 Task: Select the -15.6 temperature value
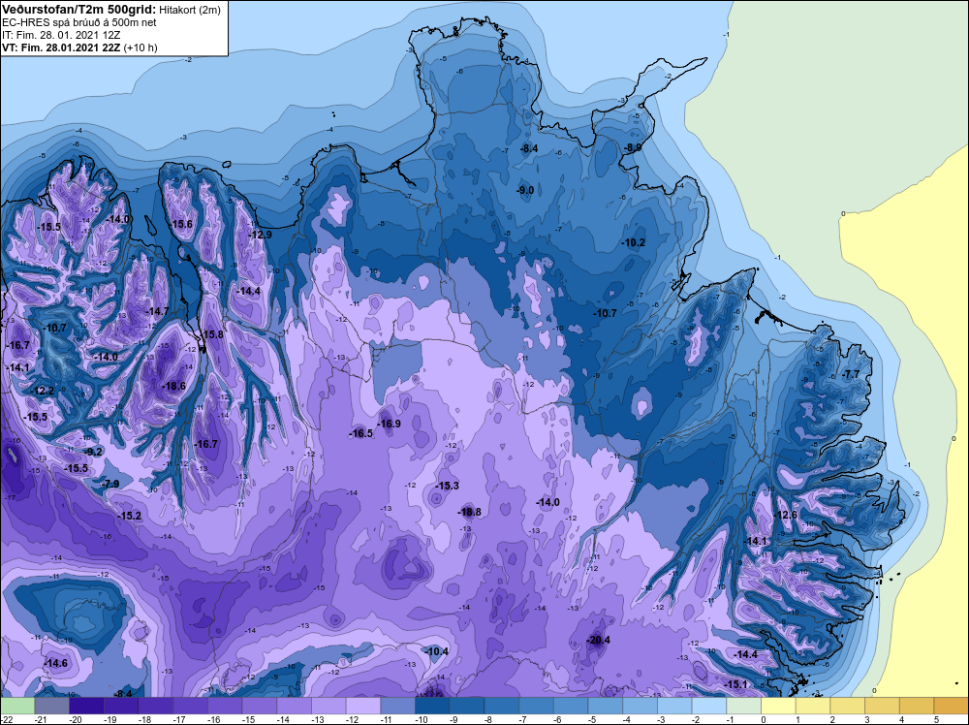tap(180, 224)
